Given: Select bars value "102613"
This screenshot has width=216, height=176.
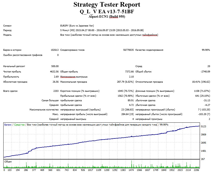Looking at the screenshot, I should (x=55, y=50).
